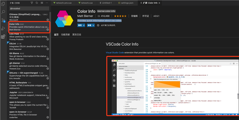Select Chinese (Simplified) Language pack in list

29,17
